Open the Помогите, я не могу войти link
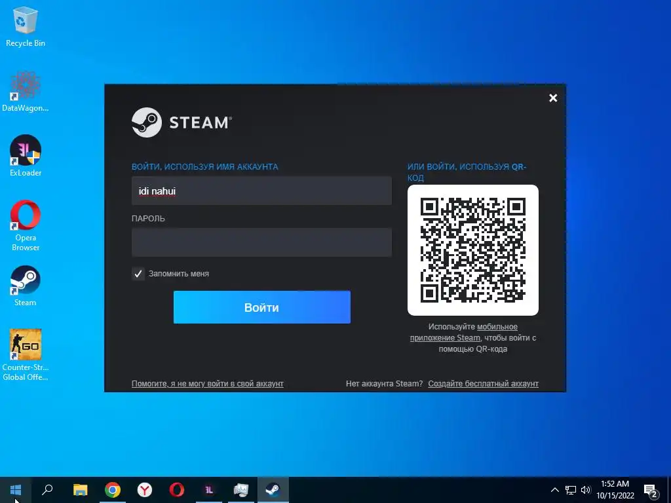671x503 pixels. (x=208, y=384)
